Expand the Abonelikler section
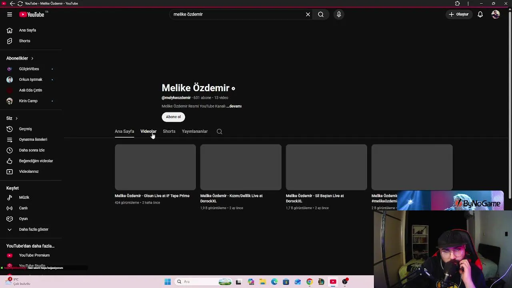 pyautogui.click(x=20, y=58)
